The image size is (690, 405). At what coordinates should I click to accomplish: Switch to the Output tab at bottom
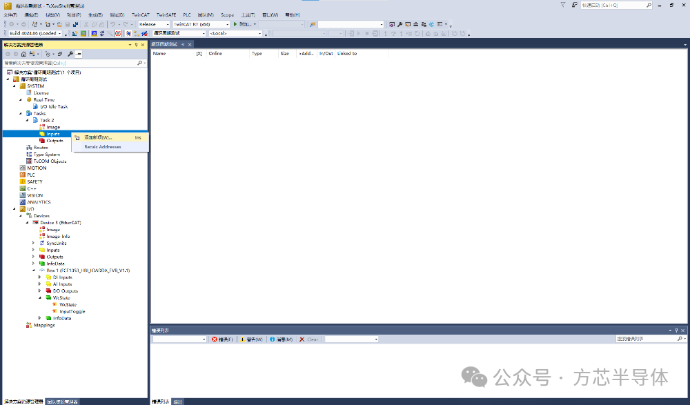(178, 402)
